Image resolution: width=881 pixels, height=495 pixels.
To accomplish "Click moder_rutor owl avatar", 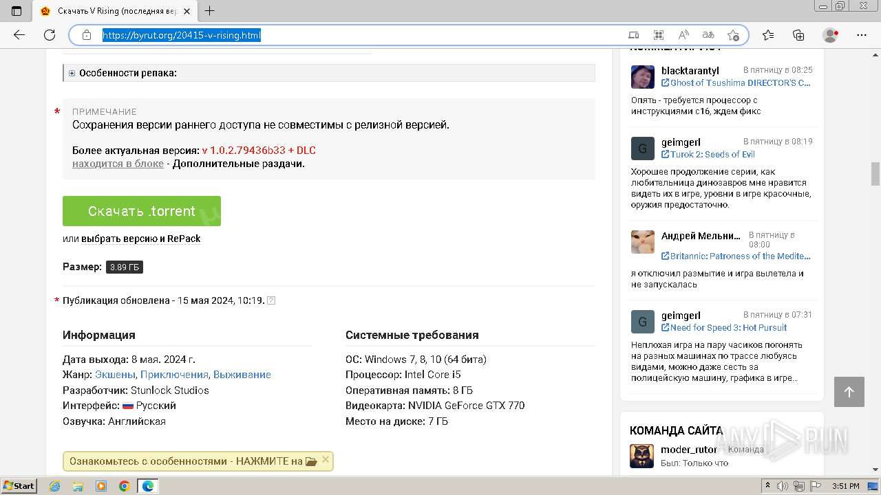I will coord(642,456).
